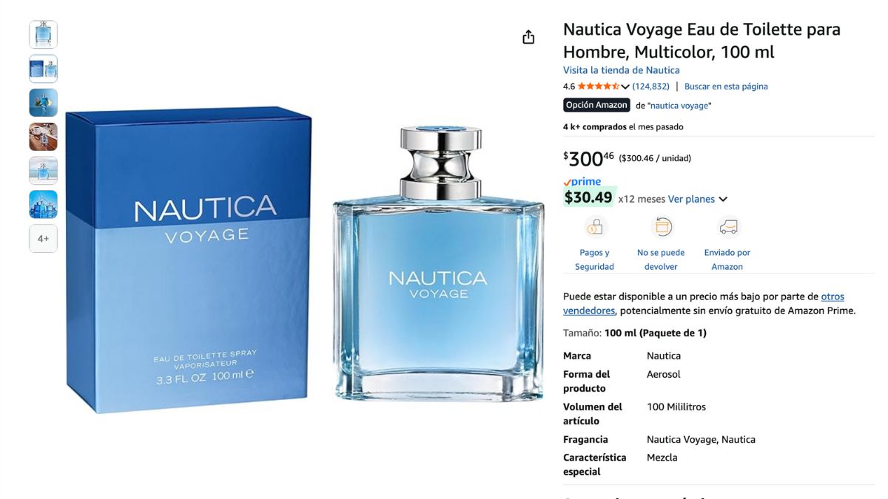
Task: Click the Prime logo badge
Action: point(582,182)
